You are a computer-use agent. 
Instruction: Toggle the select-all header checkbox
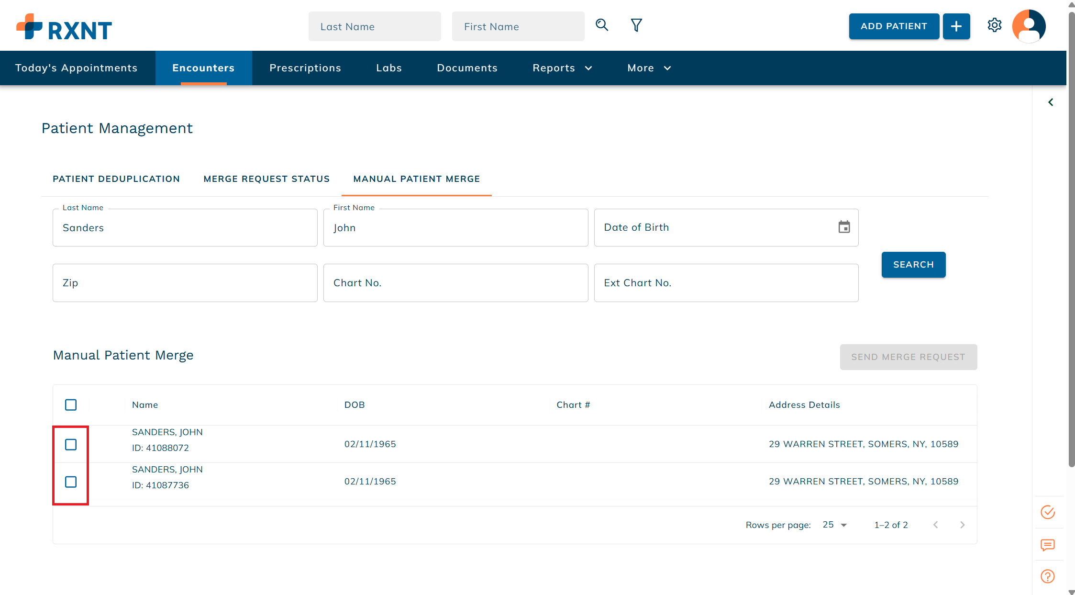[71, 405]
